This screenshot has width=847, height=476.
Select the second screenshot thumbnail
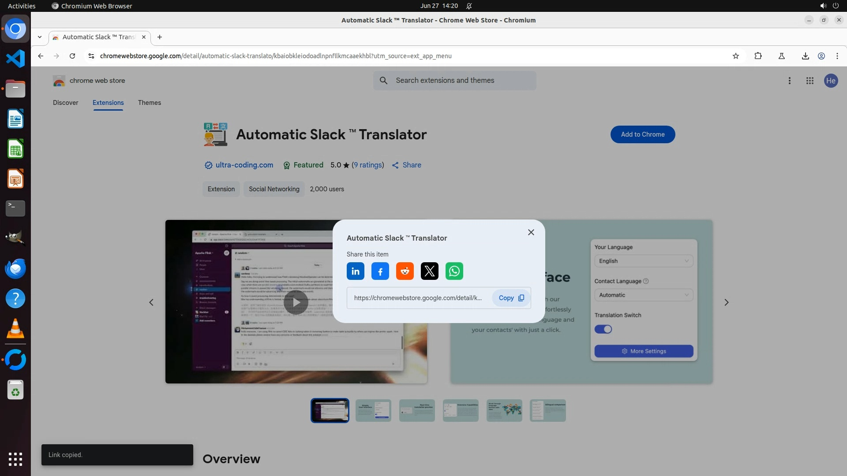click(373, 410)
